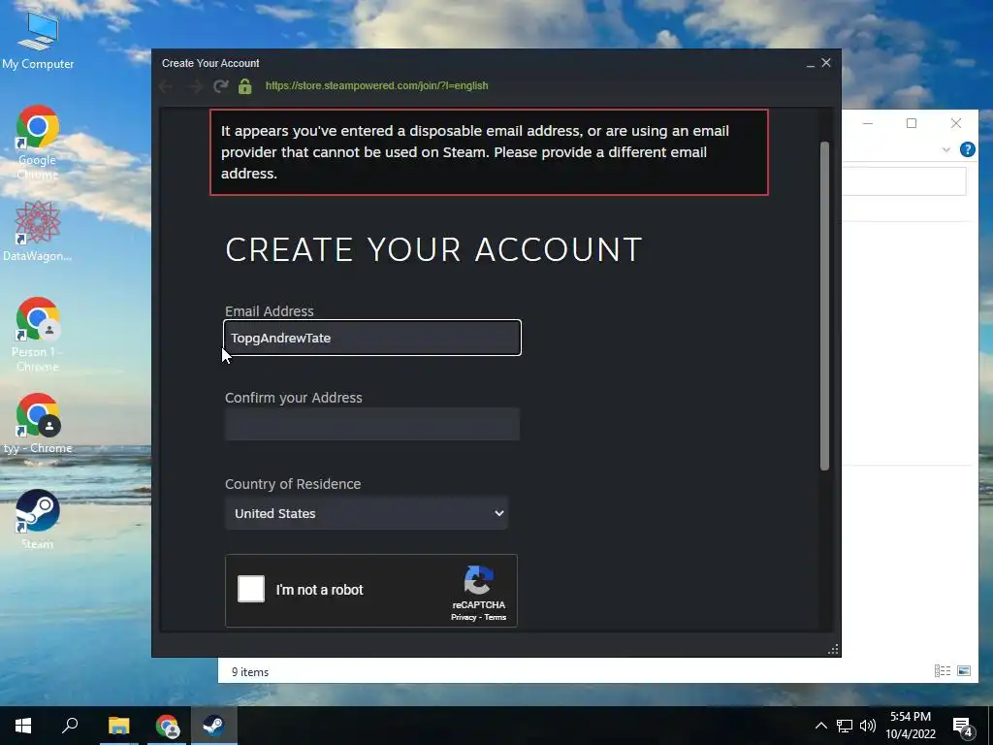Switch to Chrome on the taskbar
This screenshot has width=993, height=745.
point(167,726)
